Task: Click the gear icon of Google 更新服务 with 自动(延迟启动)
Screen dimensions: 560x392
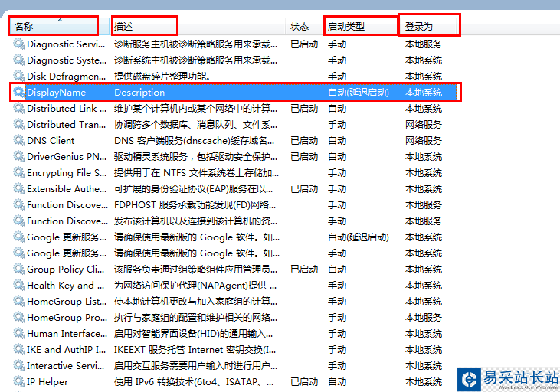Action: pyautogui.click(x=19, y=237)
